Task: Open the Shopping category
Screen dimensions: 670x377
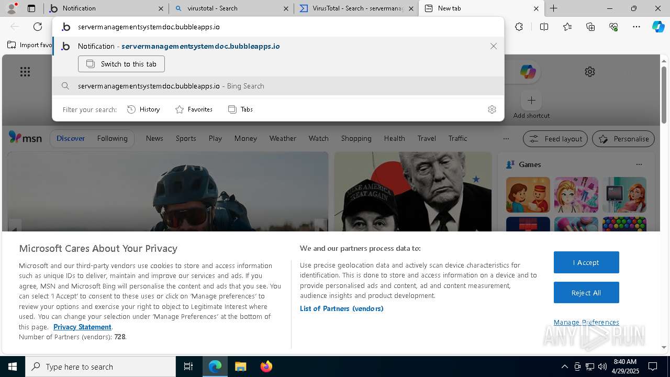Action: (356, 138)
